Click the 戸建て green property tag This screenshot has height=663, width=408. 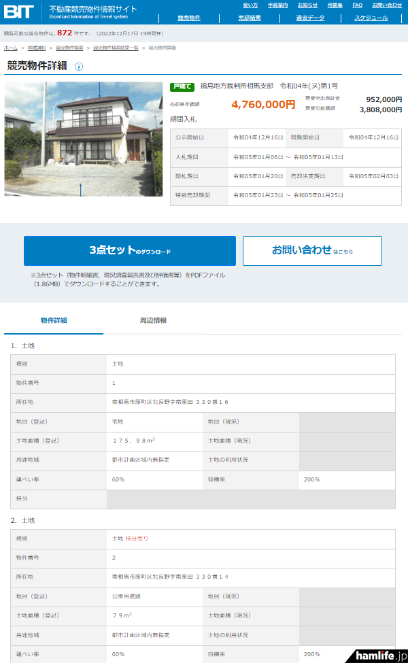(x=182, y=87)
